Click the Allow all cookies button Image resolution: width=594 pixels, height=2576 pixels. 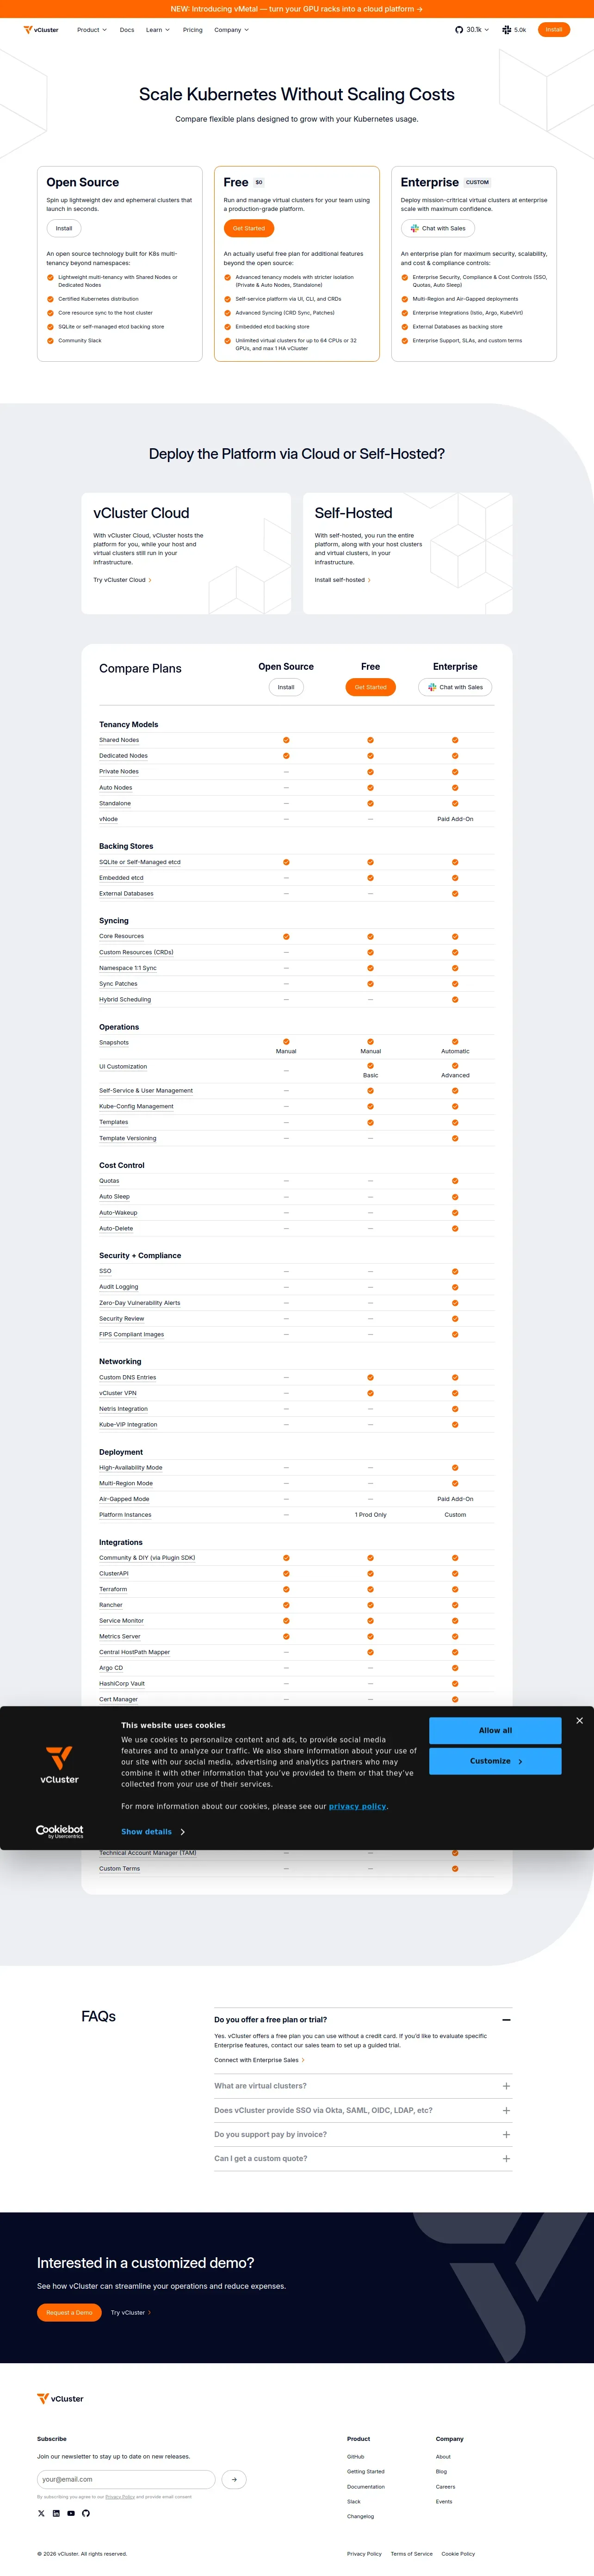point(495,1730)
